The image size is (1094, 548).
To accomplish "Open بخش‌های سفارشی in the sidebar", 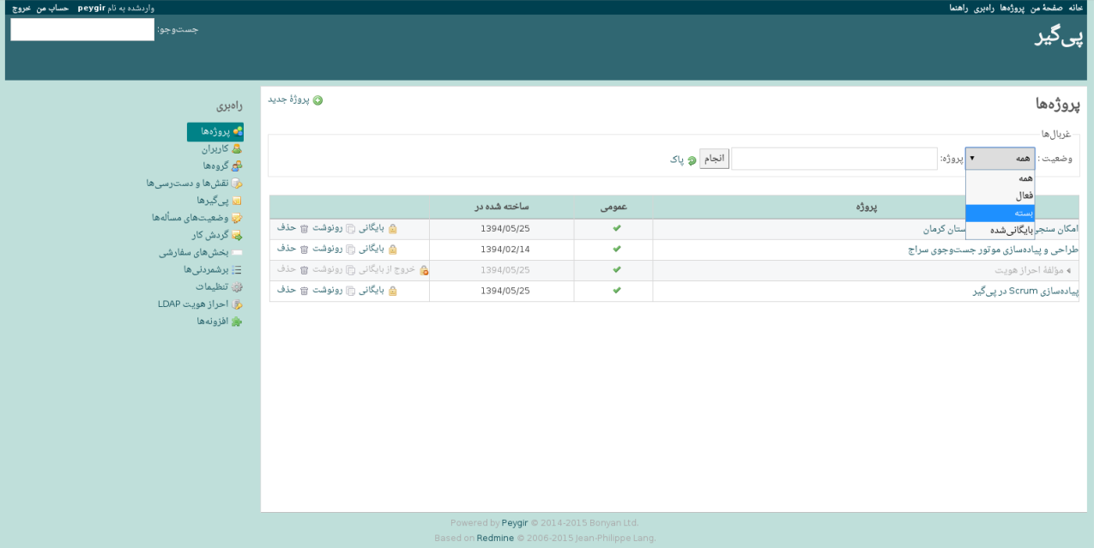I will click(201, 252).
